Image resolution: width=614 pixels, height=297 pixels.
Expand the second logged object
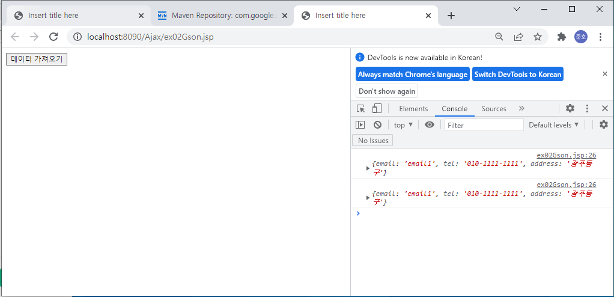click(x=368, y=197)
